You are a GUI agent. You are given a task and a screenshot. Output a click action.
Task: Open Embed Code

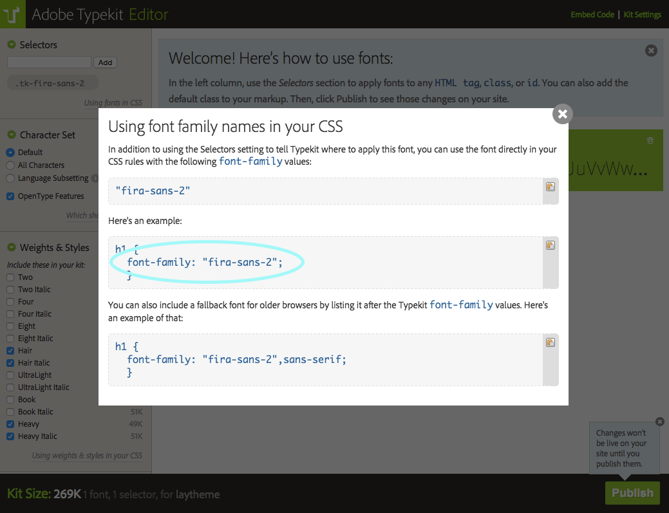(x=592, y=14)
